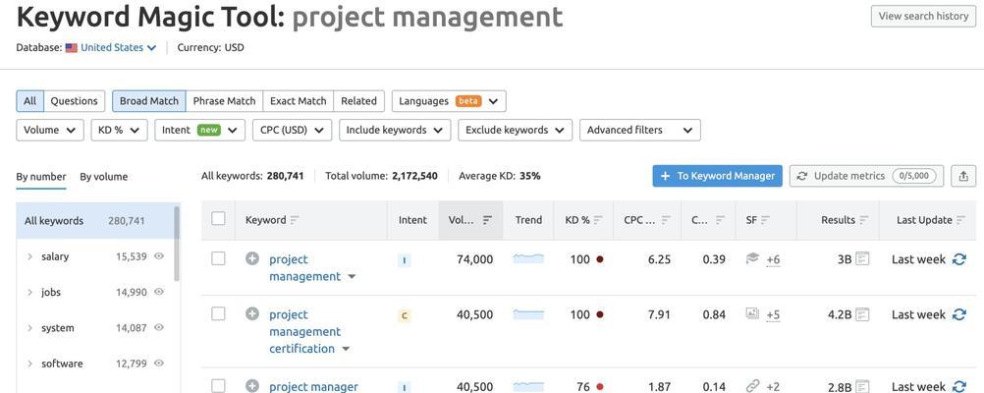Expand the jobs keyword group

pos(29,293)
